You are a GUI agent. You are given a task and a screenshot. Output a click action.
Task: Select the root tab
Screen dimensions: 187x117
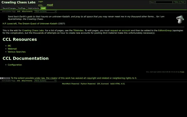click(x=43, y=8)
